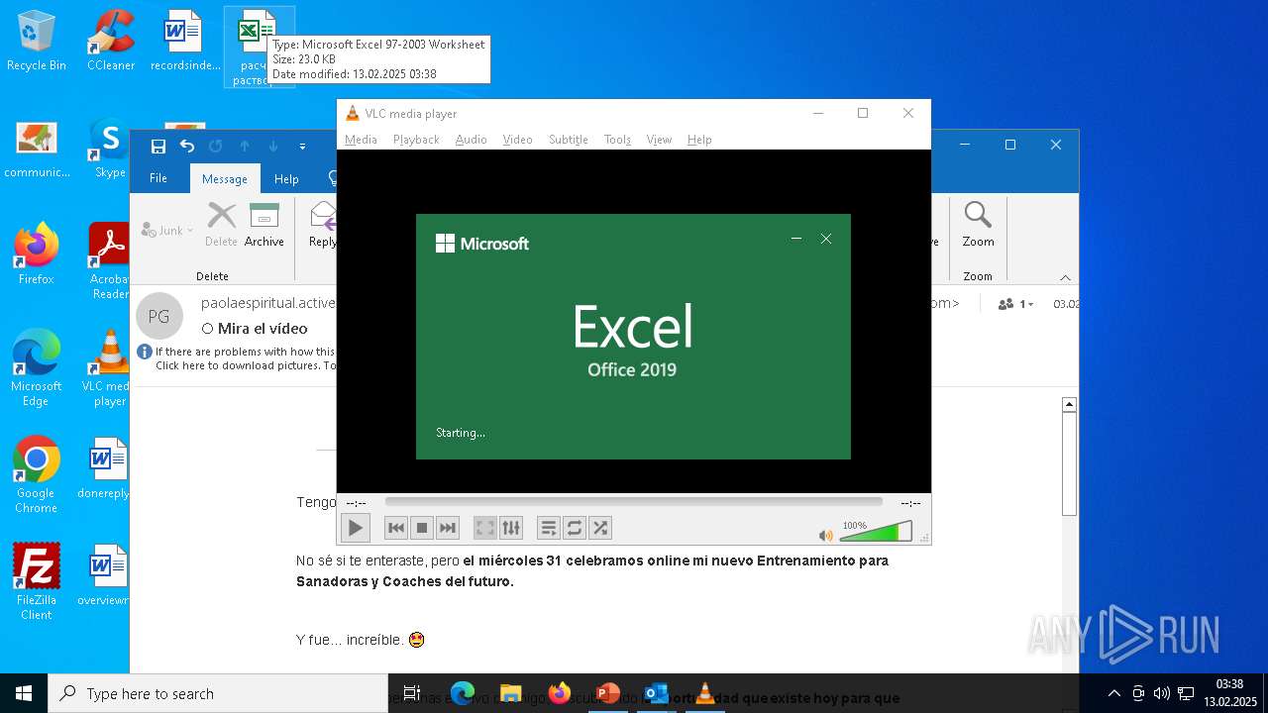Expand recipients count dropdown in email header
1268x713 pixels.
1016,304
